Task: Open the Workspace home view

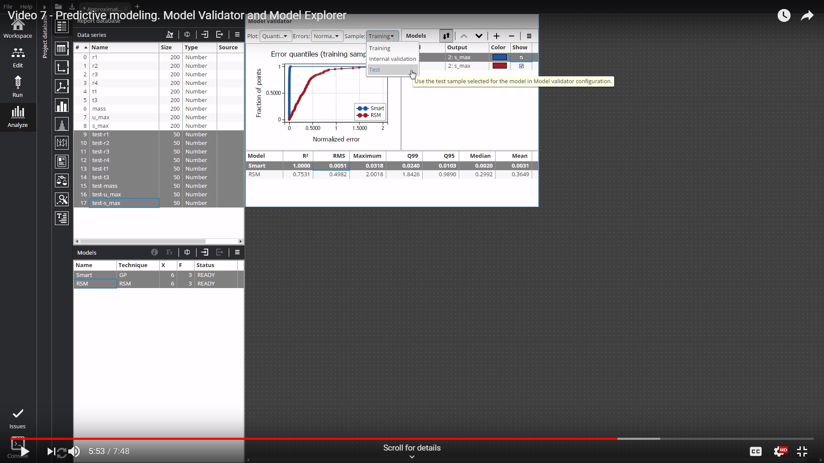Action: [18, 29]
